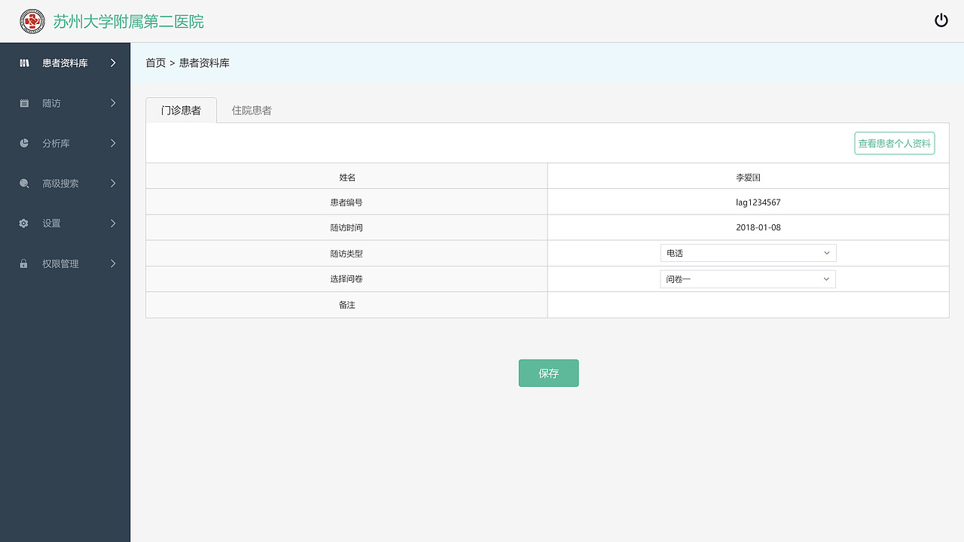Click the power logout icon
This screenshot has width=964, height=542.
pos(941,20)
